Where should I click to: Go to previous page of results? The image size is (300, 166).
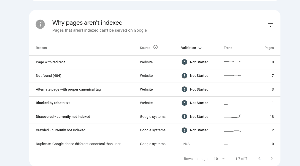tap(259, 158)
